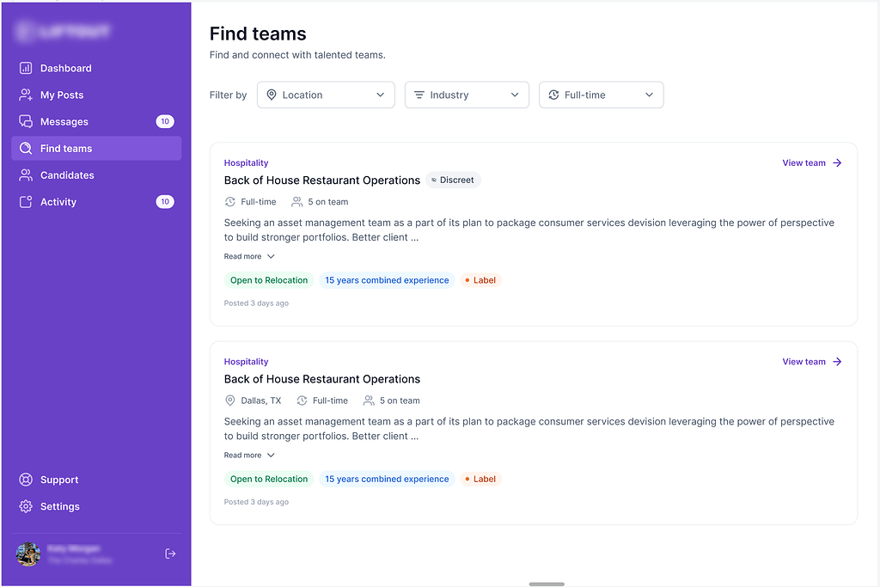Switch to the My Posts section
This screenshot has width=880, height=587.
[64, 95]
